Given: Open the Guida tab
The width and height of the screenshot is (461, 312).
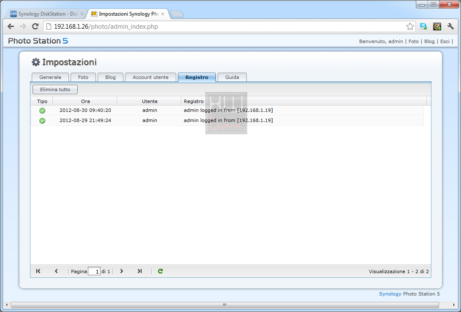Looking at the screenshot, I should tap(232, 77).
